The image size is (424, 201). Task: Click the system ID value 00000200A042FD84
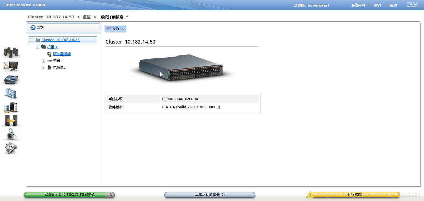point(180,99)
